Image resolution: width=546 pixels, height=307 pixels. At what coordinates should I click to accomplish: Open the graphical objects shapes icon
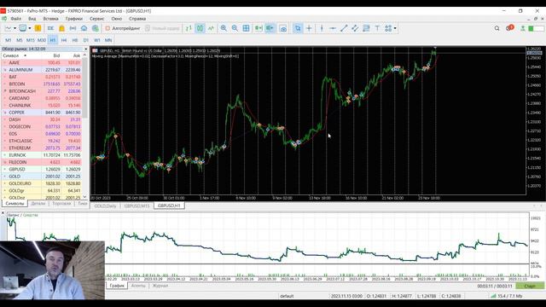(x=388, y=28)
